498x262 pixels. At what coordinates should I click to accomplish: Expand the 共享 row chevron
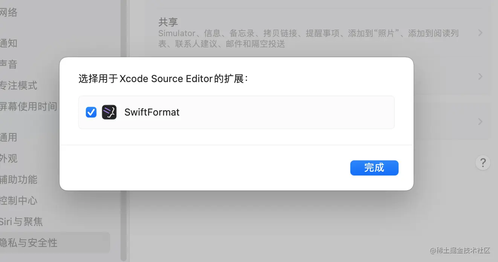tap(480, 33)
